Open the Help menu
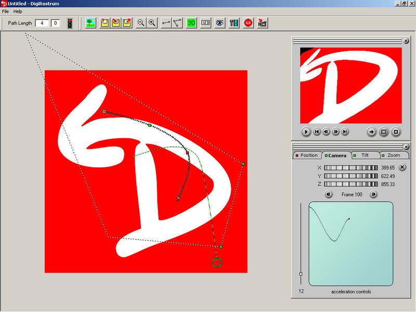 (x=18, y=11)
